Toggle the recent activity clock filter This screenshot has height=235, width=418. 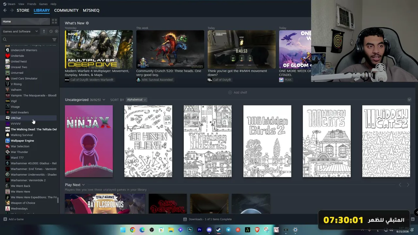pos(51,31)
